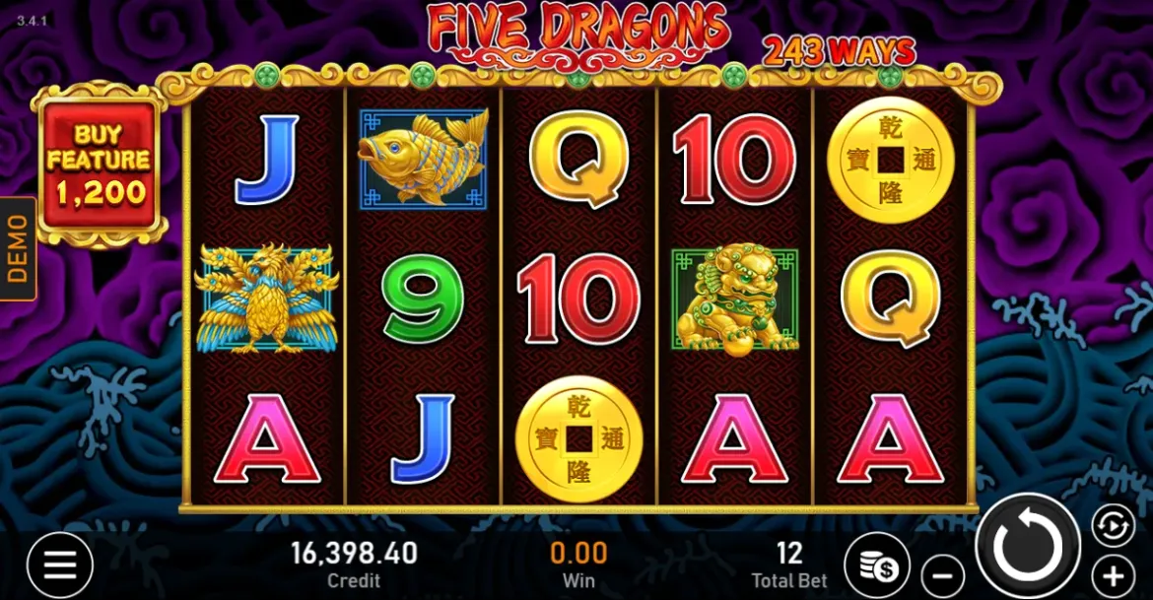1153x600 pixels.
Task: Buy Feature for 1,200
Action: (x=100, y=164)
